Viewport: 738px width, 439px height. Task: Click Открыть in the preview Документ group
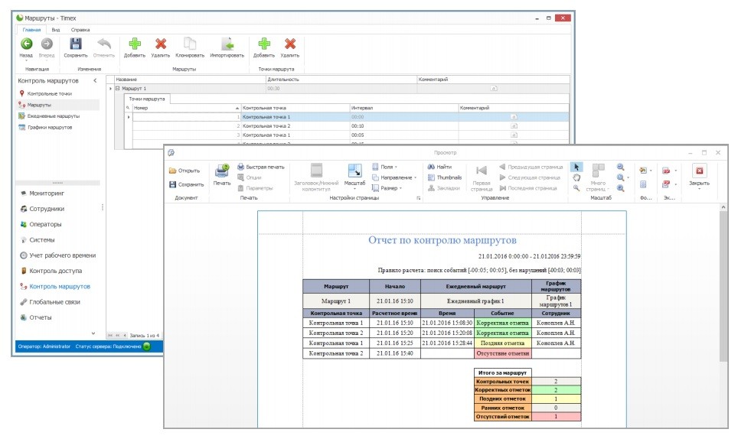coord(184,171)
